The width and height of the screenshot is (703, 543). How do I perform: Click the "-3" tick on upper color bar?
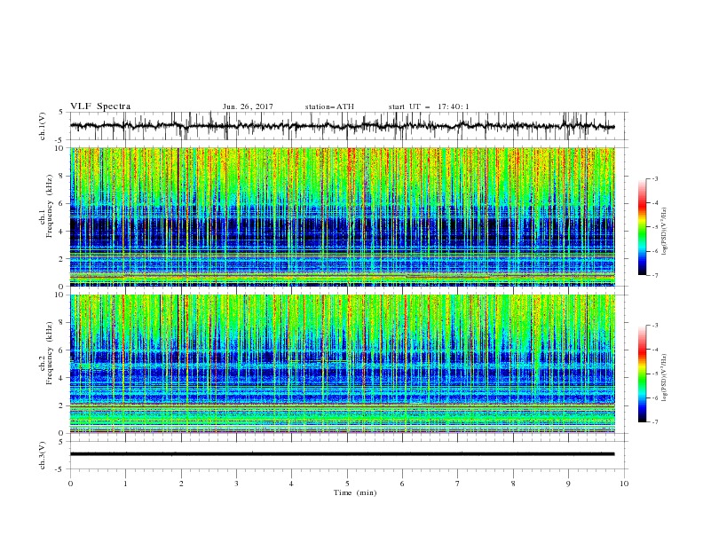tap(655, 178)
